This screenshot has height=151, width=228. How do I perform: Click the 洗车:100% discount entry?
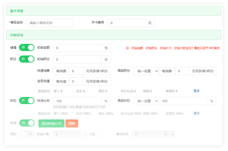pyautogui.click(x=84, y=114)
